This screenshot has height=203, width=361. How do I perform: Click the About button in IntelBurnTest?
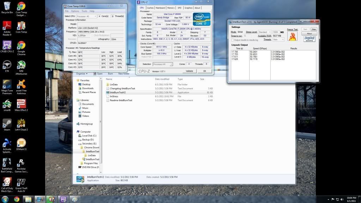coord(309,33)
